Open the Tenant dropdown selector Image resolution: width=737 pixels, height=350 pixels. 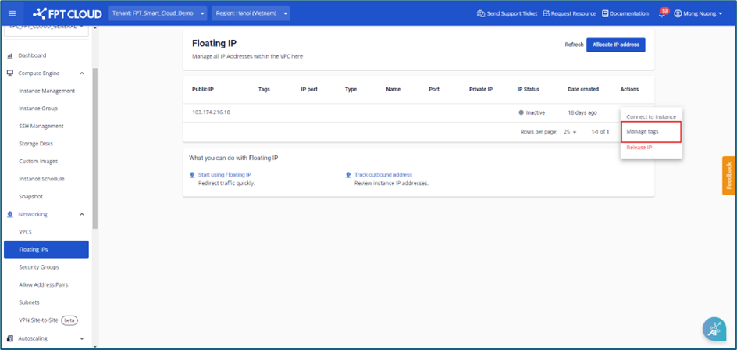158,13
